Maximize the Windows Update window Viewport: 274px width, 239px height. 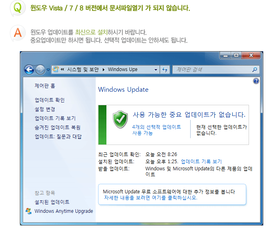pyautogui.click(x=236, y=56)
